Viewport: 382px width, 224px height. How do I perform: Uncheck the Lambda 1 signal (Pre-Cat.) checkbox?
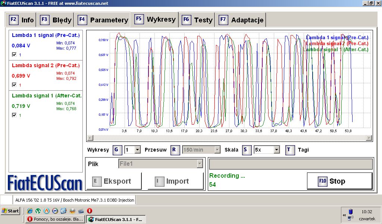(x=14, y=55)
